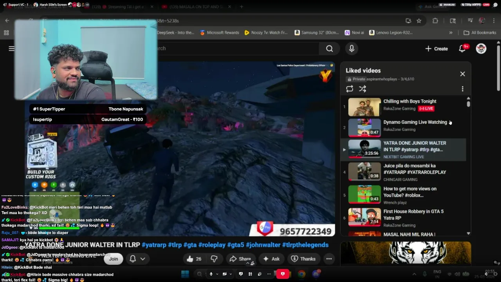Open All Bookmarks folder
Image resolution: width=501 pixels, height=282 pixels.
pyautogui.click(x=480, y=33)
